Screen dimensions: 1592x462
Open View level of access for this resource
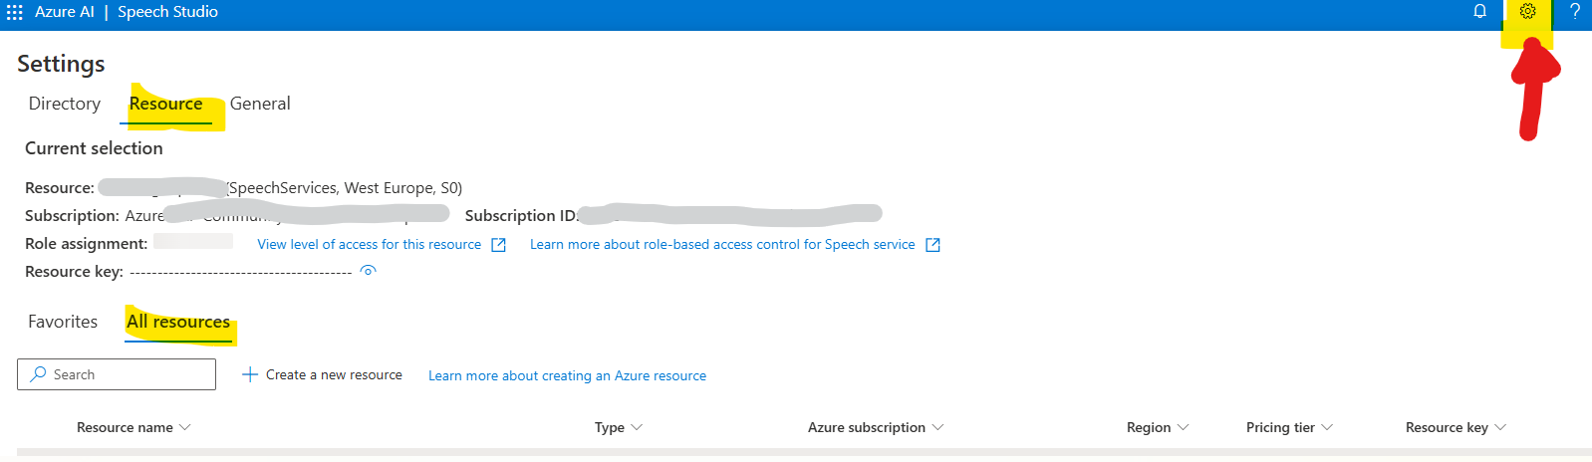click(x=369, y=244)
